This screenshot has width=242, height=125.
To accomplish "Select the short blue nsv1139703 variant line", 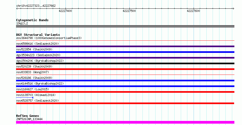I will [x=25, y=98].
